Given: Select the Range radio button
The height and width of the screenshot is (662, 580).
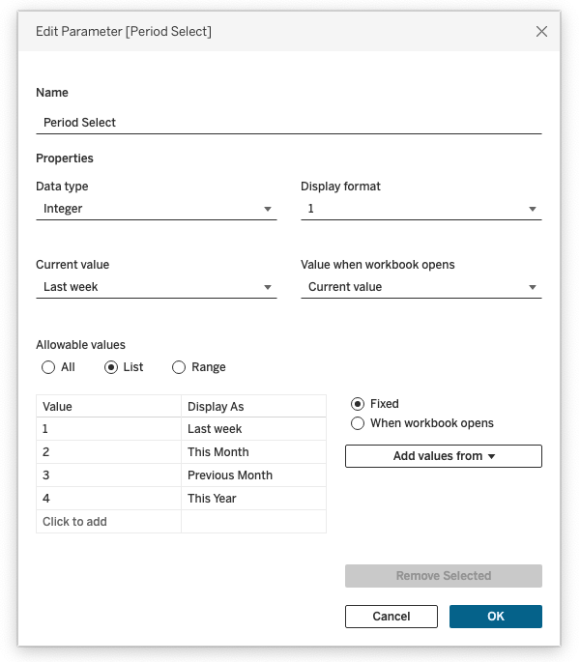Looking at the screenshot, I should pyautogui.click(x=179, y=367).
